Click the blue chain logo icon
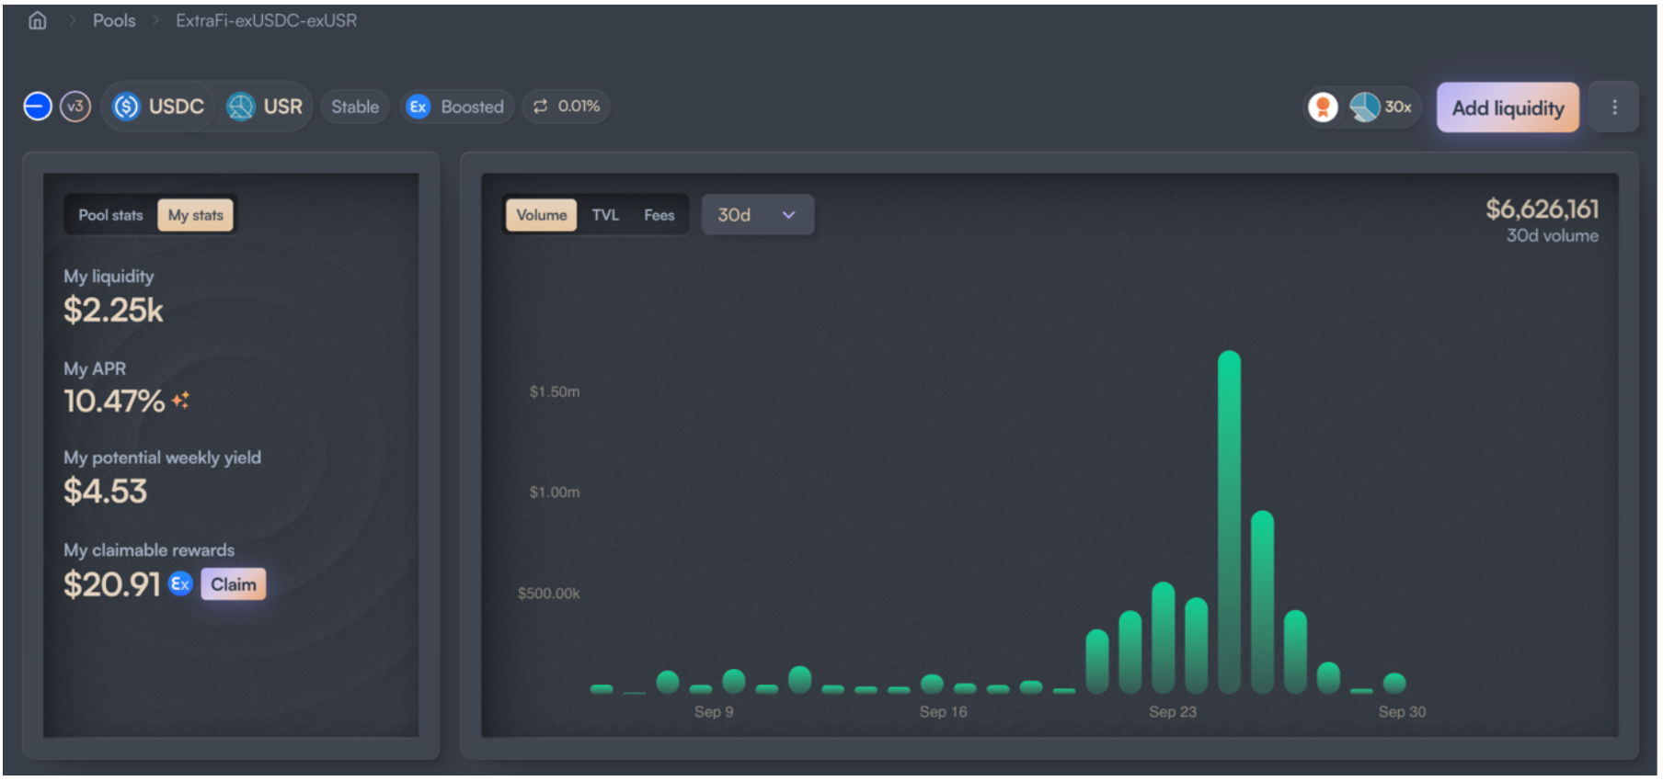This screenshot has height=781, width=1663. 38,107
